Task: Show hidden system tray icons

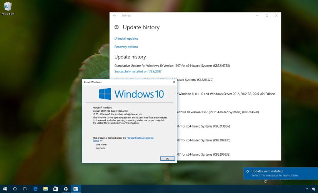Action: click(x=307, y=189)
